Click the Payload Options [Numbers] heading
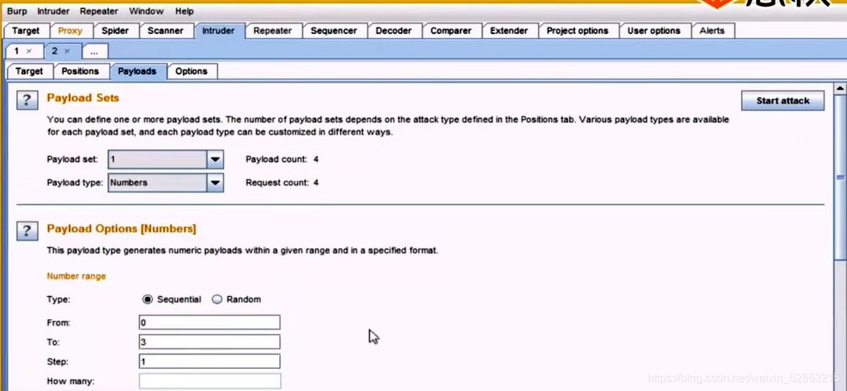This screenshot has width=847, height=391. pos(121,229)
